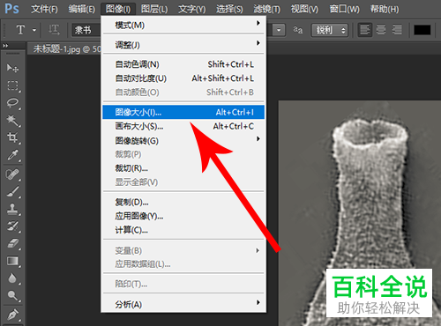Toggle text orientation icon in options bar

click(x=54, y=30)
